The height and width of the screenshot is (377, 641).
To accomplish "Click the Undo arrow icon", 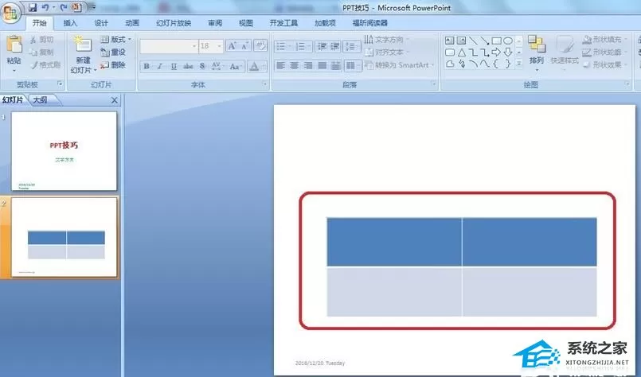I will tap(45, 7).
